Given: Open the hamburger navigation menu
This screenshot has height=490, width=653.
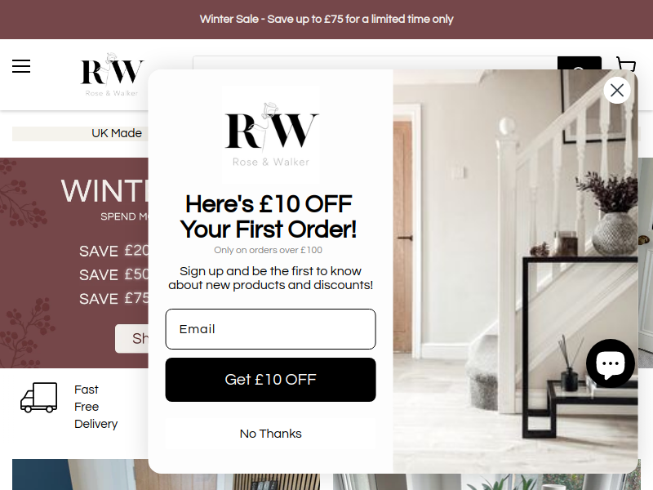Looking at the screenshot, I should click(21, 66).
